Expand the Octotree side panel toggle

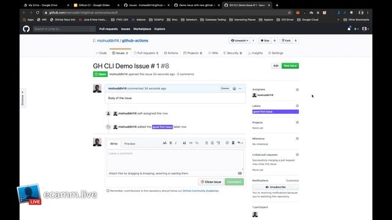coord(23,98)
